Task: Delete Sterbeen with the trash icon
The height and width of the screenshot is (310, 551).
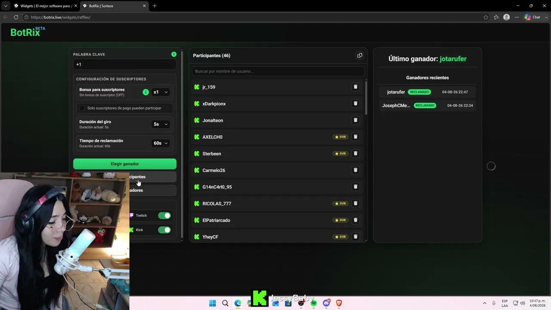Action: (356, 153)
